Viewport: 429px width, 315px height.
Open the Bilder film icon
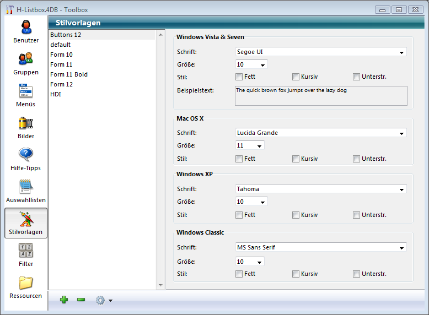point(26,123)
